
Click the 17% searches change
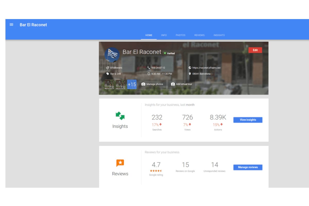[155, 125]
